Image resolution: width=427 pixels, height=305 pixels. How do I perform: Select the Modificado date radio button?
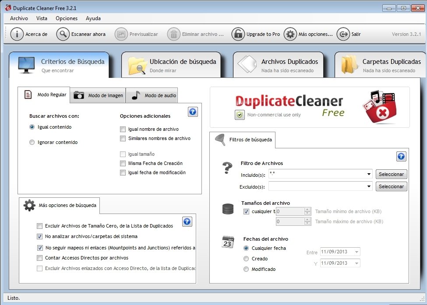[246, 270]
